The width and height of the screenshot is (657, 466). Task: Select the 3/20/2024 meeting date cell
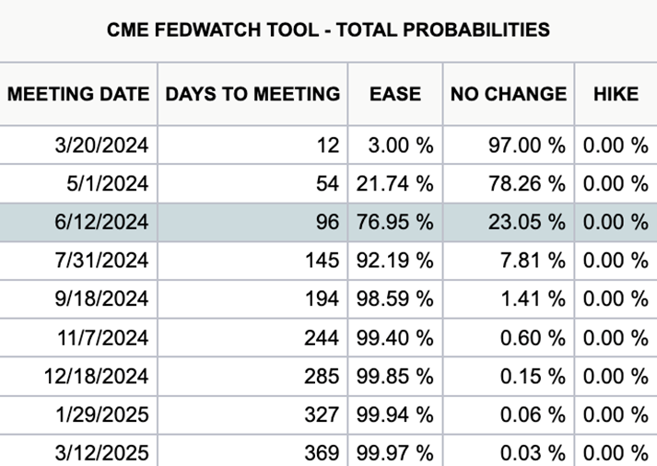78,146
